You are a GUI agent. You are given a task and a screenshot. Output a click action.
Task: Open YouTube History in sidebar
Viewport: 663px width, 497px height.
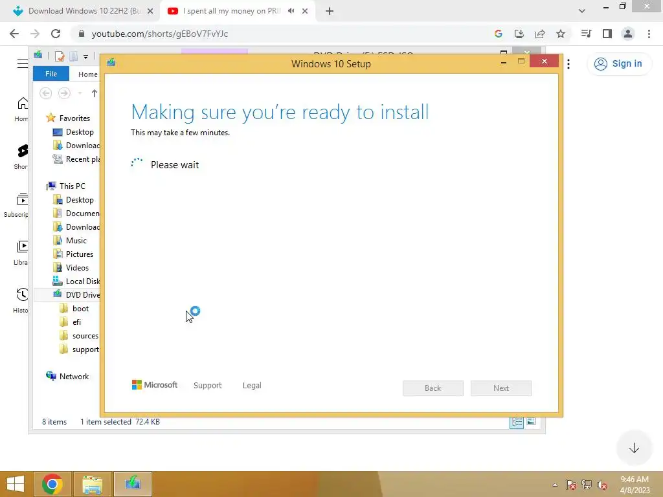click(x=21, y=300)
